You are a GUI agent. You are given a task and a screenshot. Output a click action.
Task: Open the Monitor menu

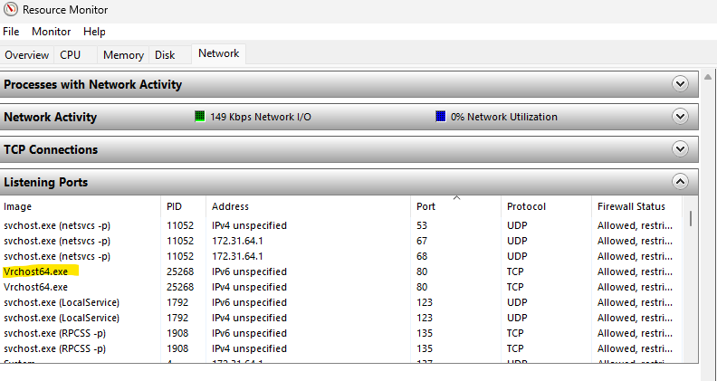51,32
